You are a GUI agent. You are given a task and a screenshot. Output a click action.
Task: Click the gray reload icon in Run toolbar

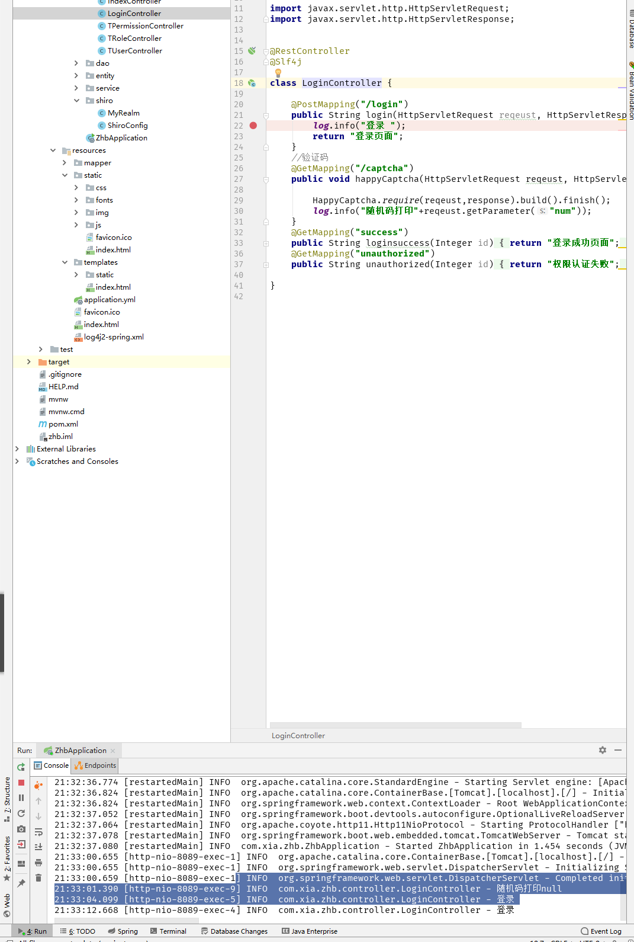pos(21,813)
